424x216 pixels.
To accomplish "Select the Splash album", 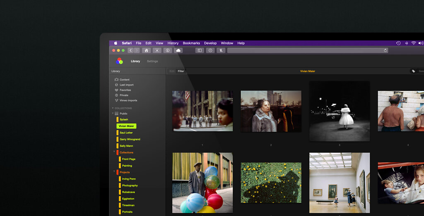I will [124, 119].
